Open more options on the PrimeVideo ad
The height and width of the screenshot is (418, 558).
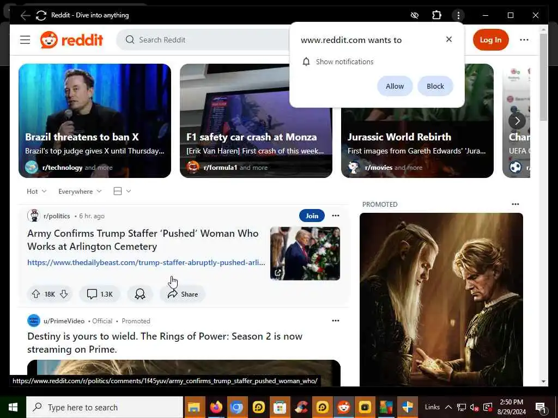(335, 321)
